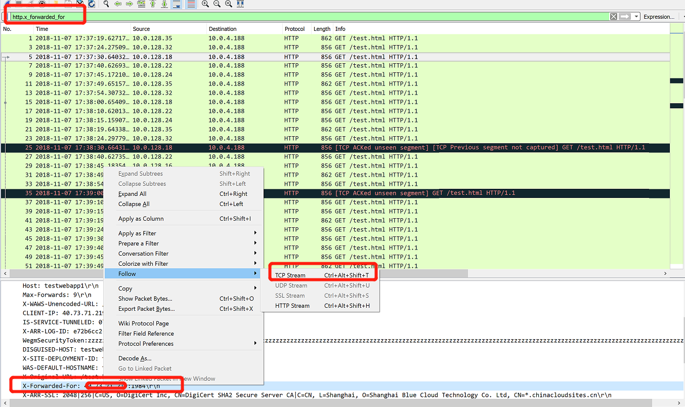Go back in packet history
The image size is (685, 407).
118,4
